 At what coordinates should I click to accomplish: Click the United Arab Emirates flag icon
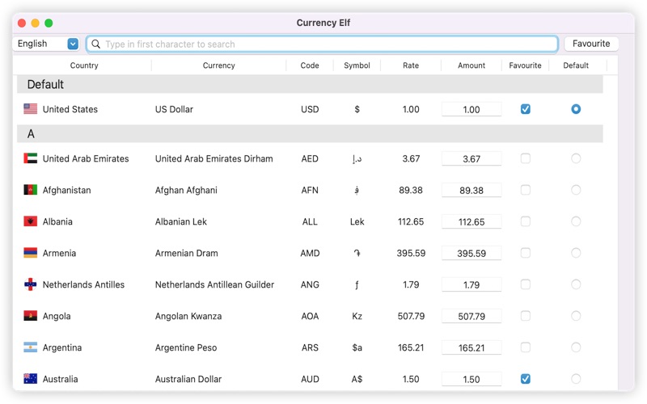coord(31,158)
